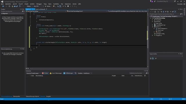Click the refresh icon in Projektmappen-Explorer

coord(163,12)
